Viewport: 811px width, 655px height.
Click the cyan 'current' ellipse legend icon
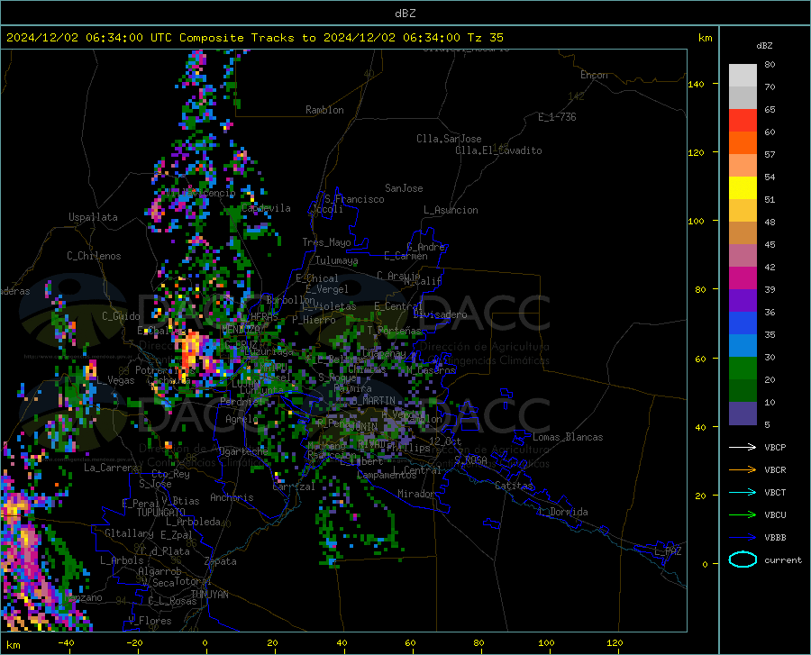(743, 559)
